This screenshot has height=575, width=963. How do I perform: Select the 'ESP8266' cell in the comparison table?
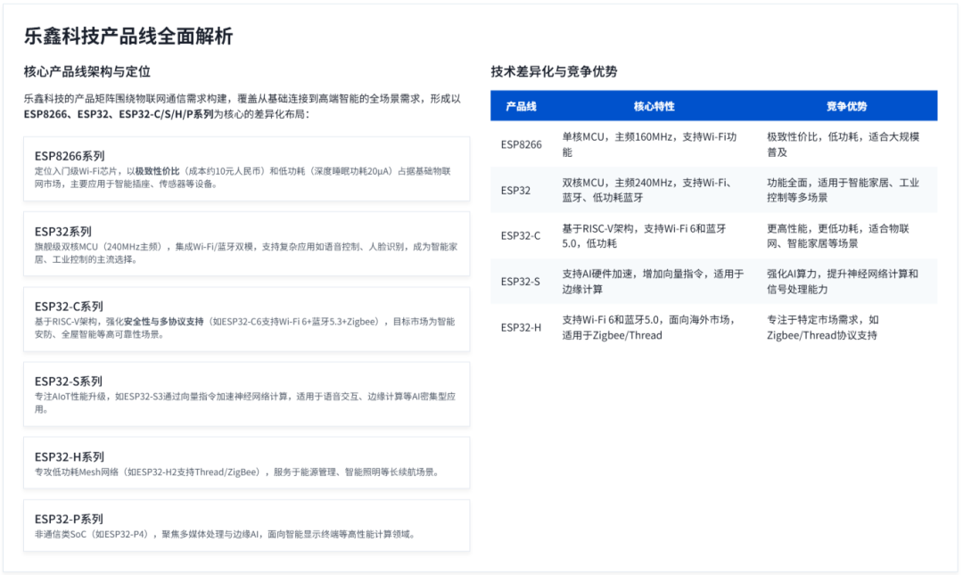click(522, 145)
